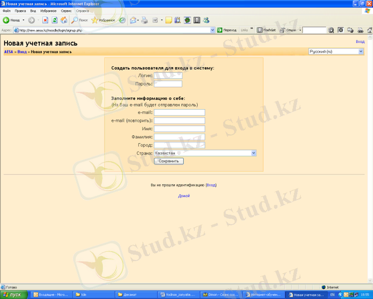Click the print-style icon on search toolbar
This screenshot has width=373, height=299.
pyautogui.click(x=360, y=30)
